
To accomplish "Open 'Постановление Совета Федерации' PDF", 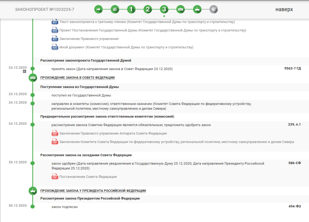I will pyautogui.click(x=88, y=177).
